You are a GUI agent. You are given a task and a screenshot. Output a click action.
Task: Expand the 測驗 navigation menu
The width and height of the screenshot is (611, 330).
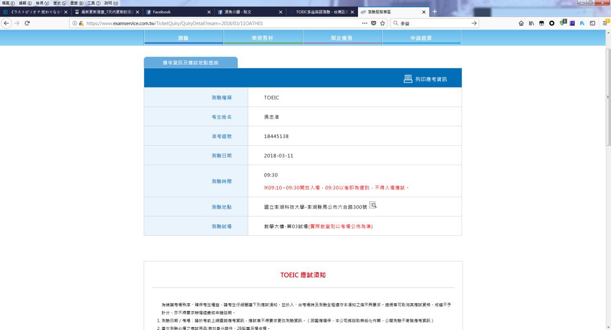point(183,38)
